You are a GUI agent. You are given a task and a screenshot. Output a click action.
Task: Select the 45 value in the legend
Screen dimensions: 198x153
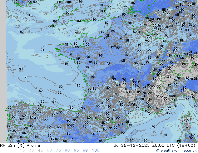click(40, 151)
